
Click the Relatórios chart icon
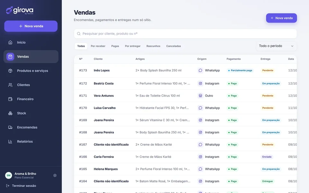(x=10, y=142)
